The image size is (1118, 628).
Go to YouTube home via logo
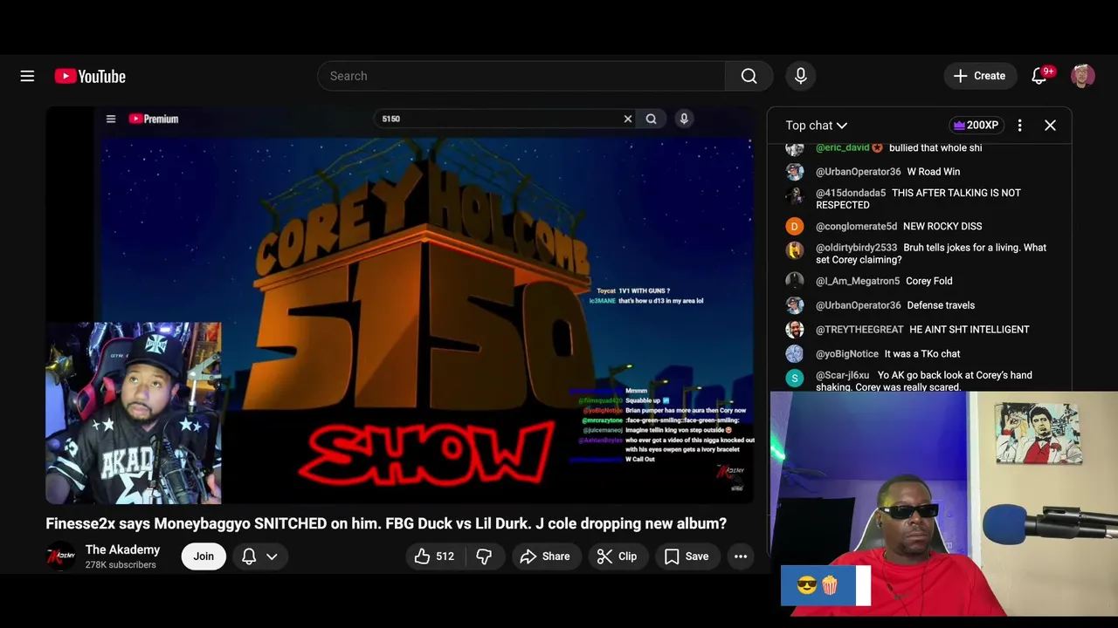click(x=90, y=76)
